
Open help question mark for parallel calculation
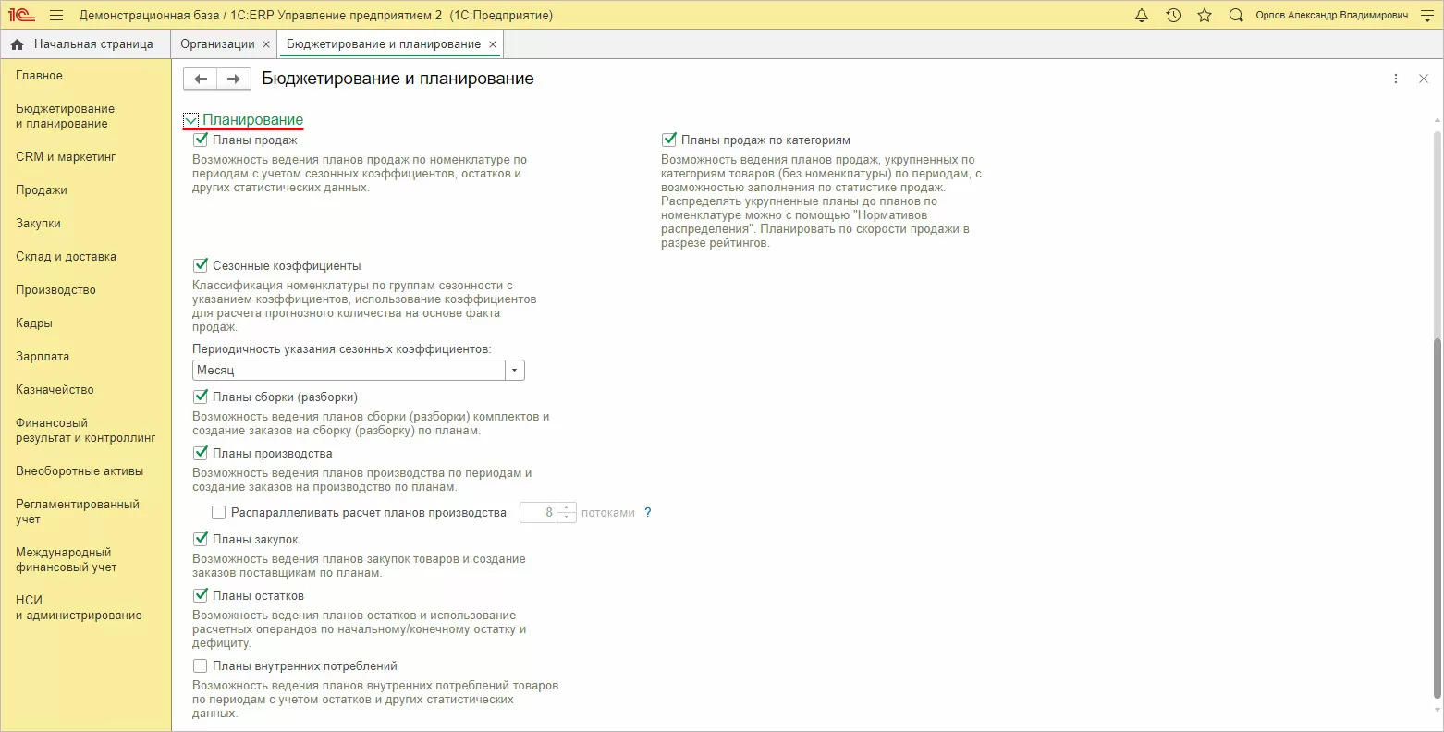point(648,512)
